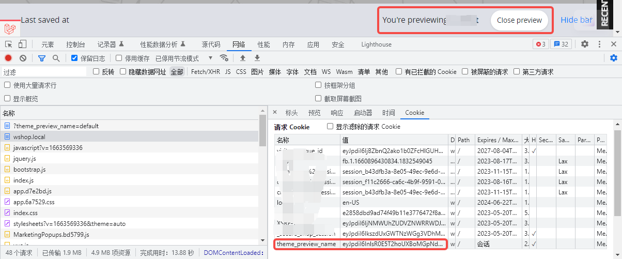Toggle the 保留日志 preserve log checkbox
The width and height of the screenshot is (622, 259).
click(74, 58)
